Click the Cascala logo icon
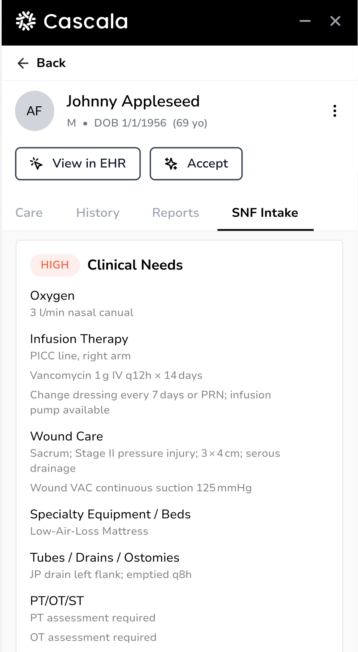Viewport: 358px width, 652px height. 26,21
